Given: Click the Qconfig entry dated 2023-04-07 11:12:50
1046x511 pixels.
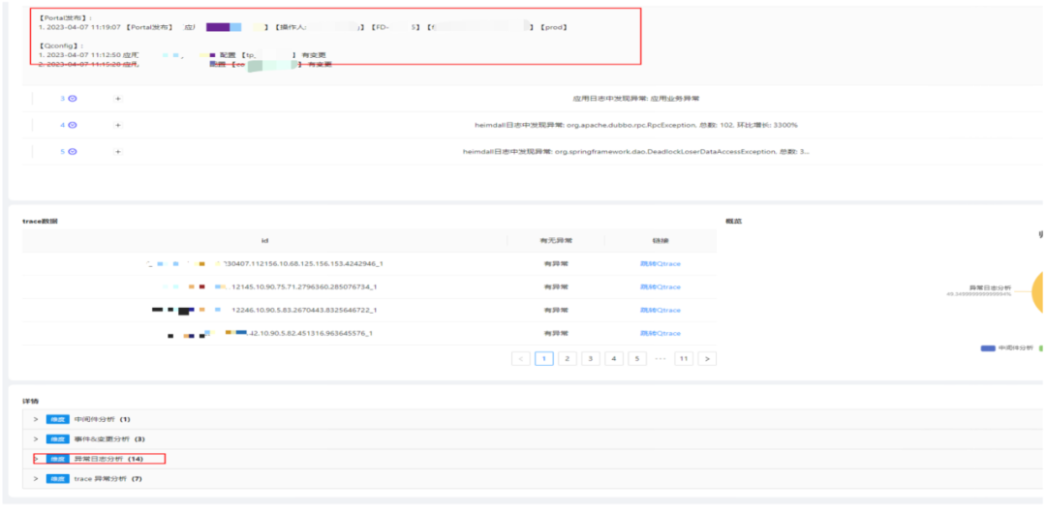Looking at the screenshot, I should [183, 54].
